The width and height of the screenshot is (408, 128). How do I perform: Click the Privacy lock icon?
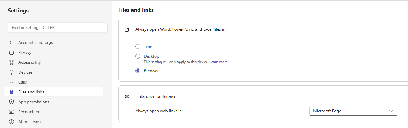tap(11, 52)
